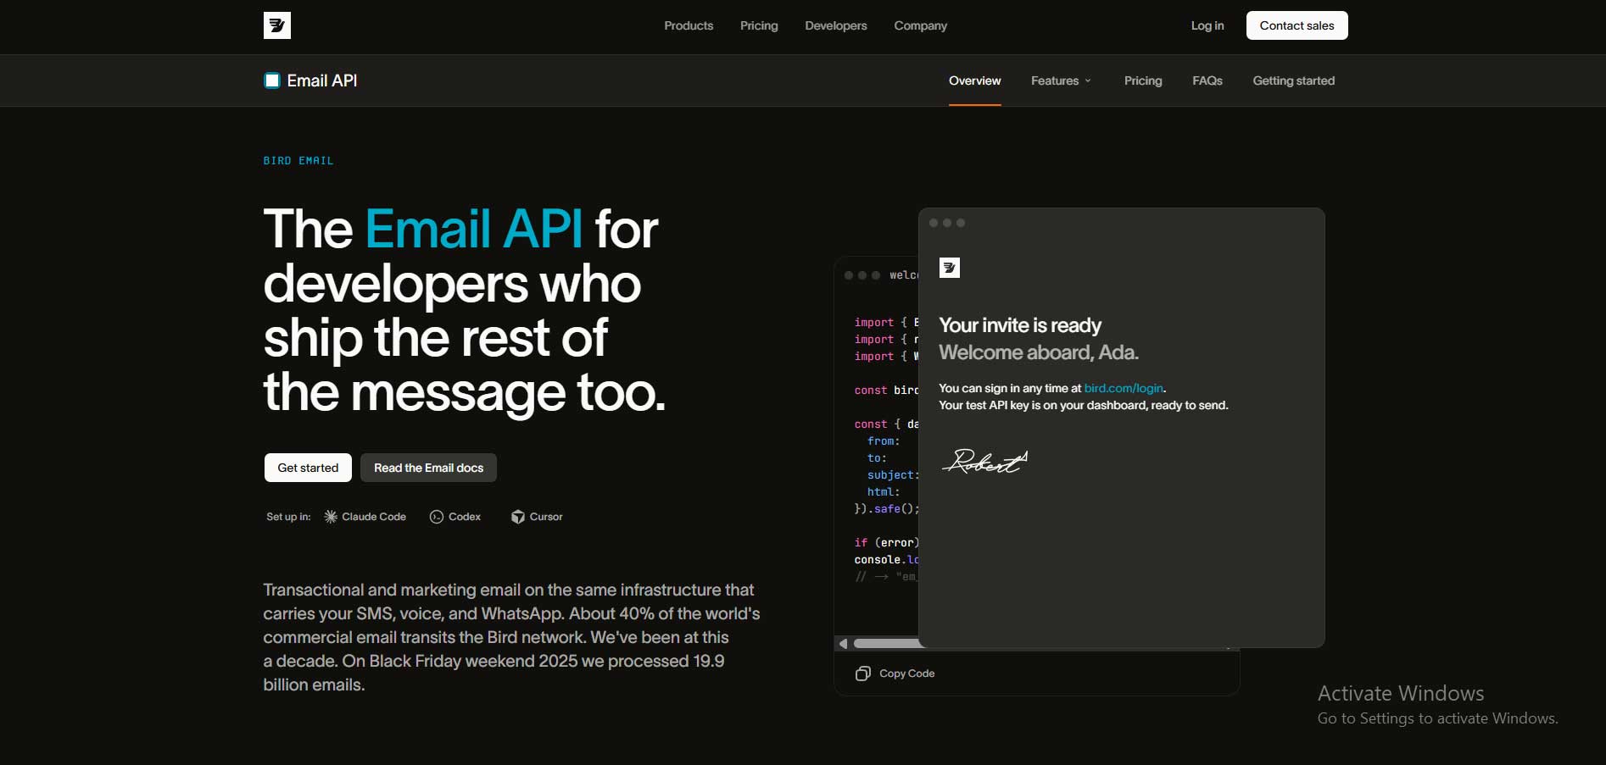The image size is (1606, 765).
Task: Open the Developers menu
Action: point(836,25)
